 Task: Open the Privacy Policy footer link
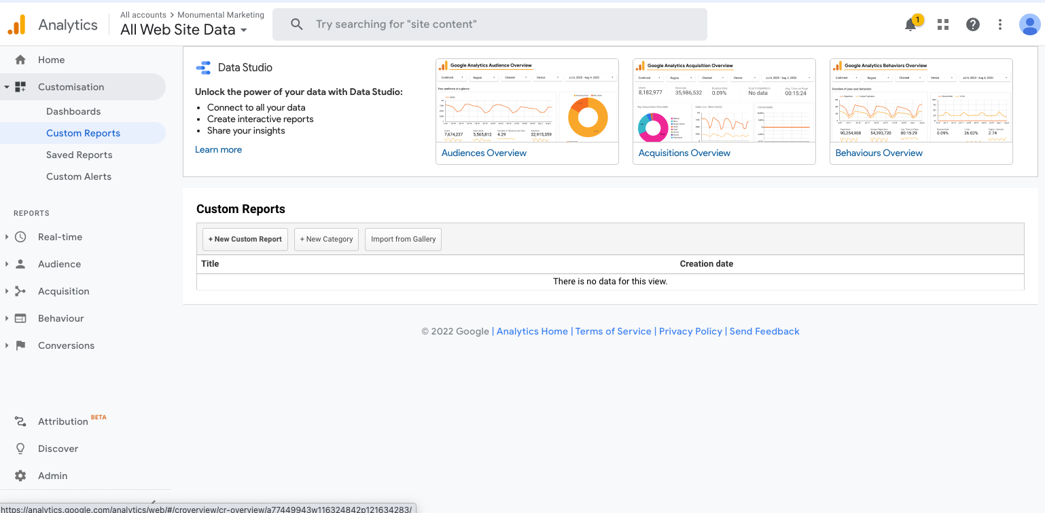[690, 331]
